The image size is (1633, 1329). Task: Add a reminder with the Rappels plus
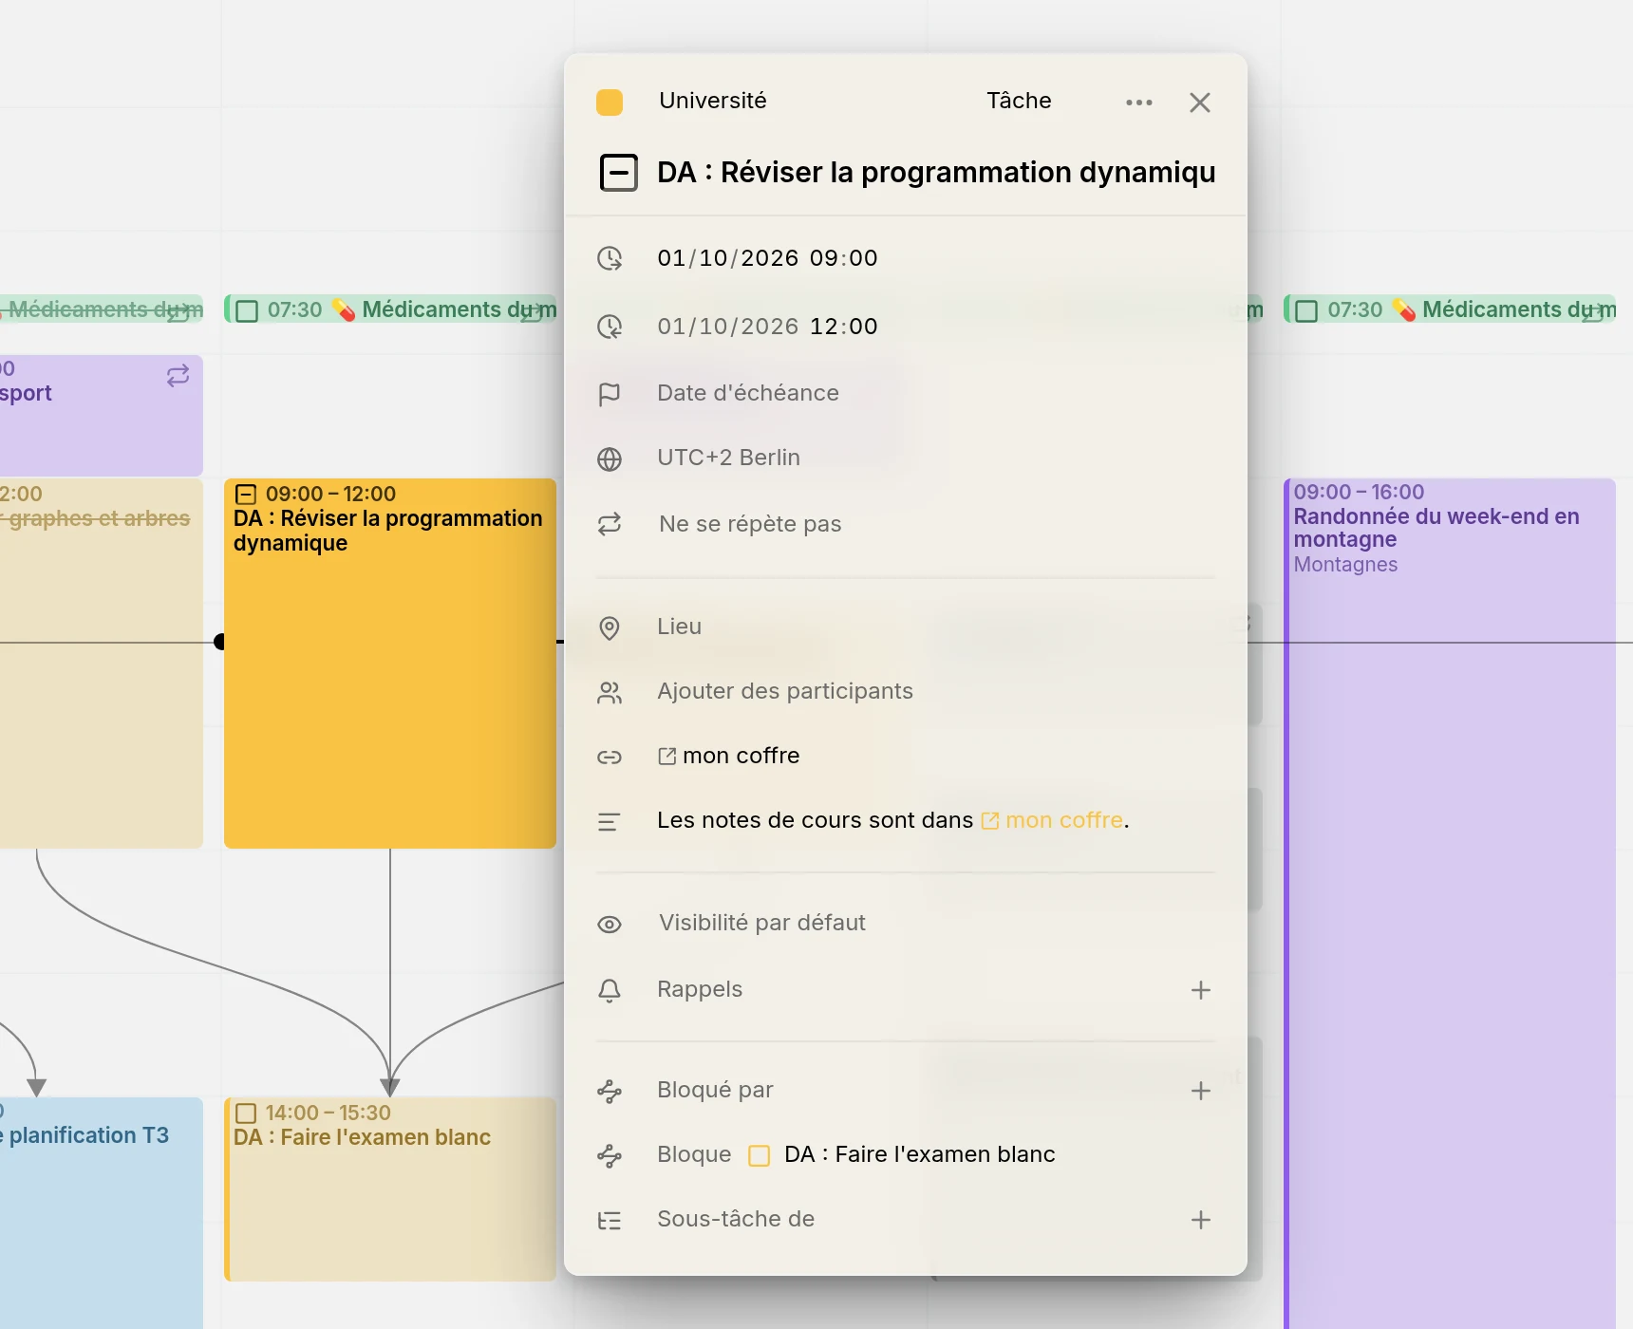pyautogui.click(x=1200, y=990)
